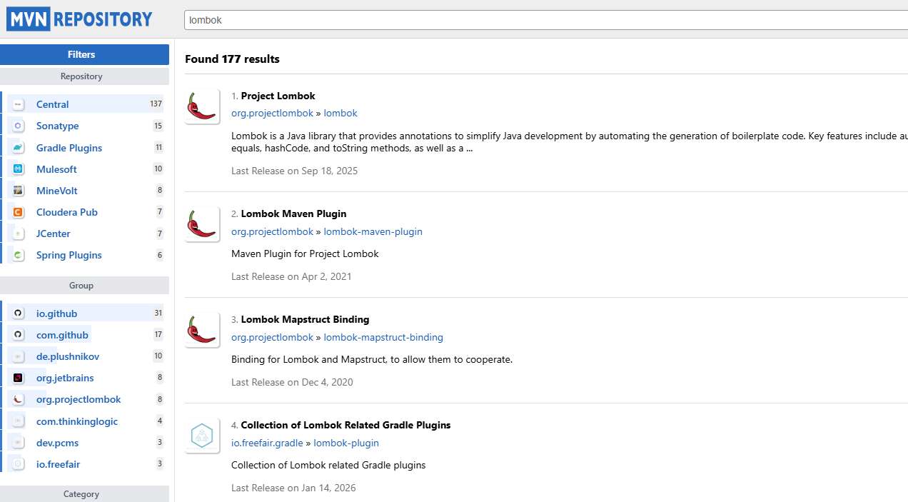Open the Project Lombok result title
This screenshot has width=908, height=502.
tap(278, 96)
